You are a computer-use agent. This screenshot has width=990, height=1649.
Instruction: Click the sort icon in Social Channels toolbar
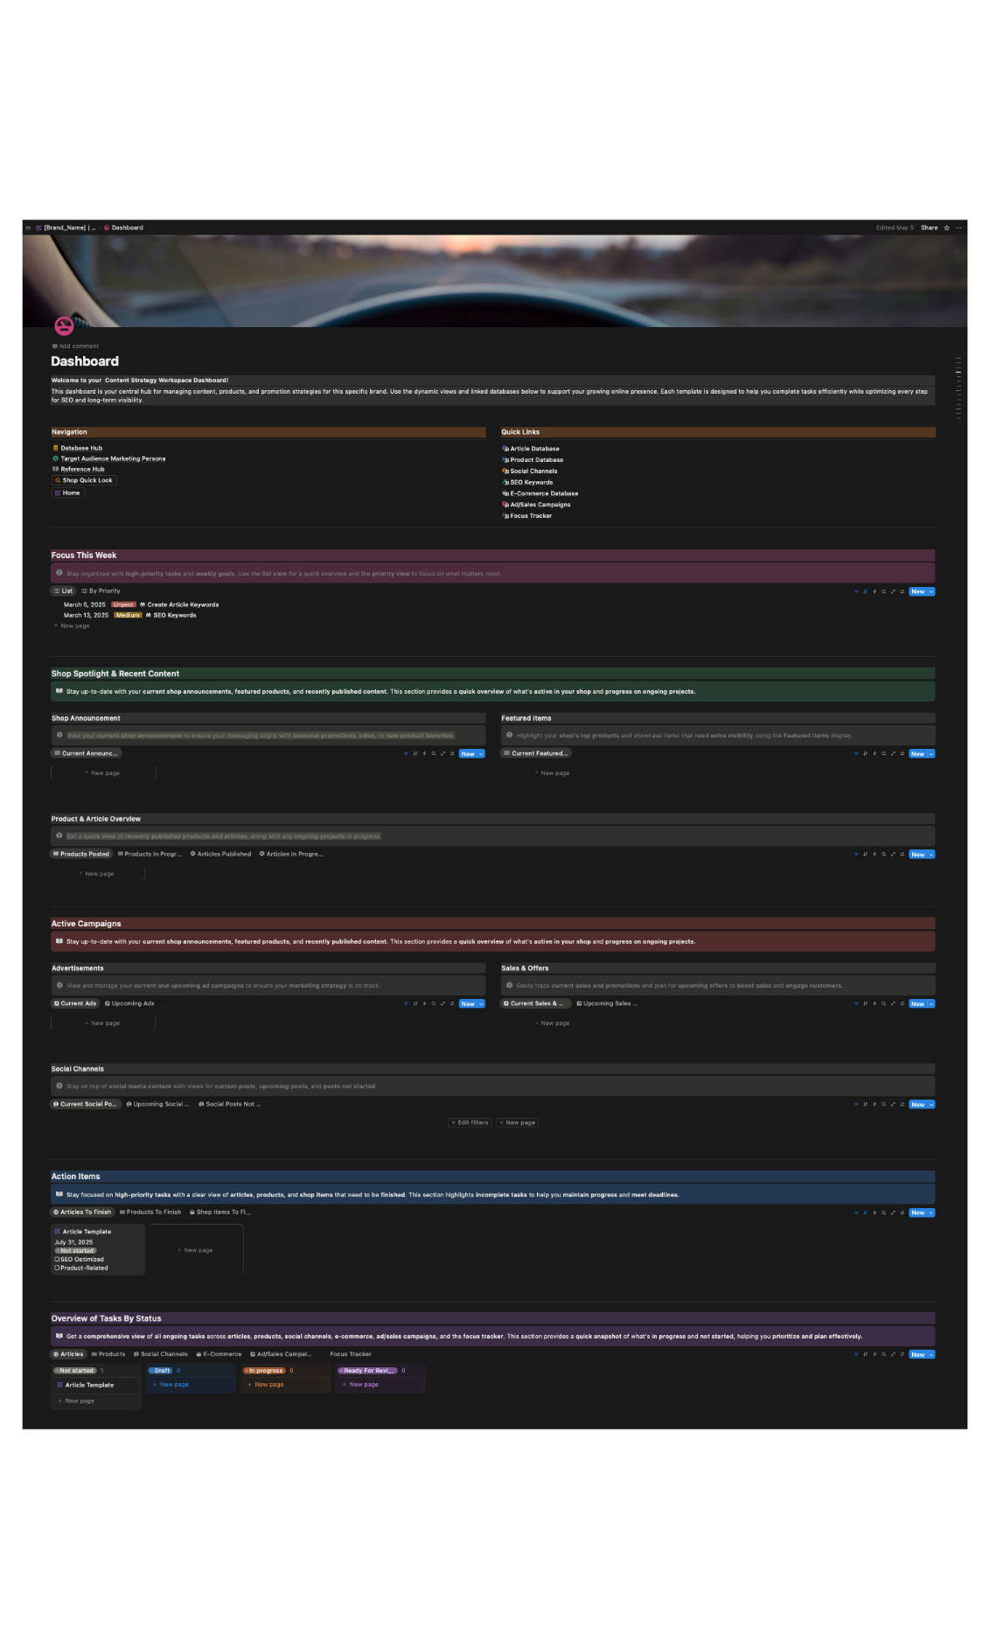click(x=865, y=1105)
